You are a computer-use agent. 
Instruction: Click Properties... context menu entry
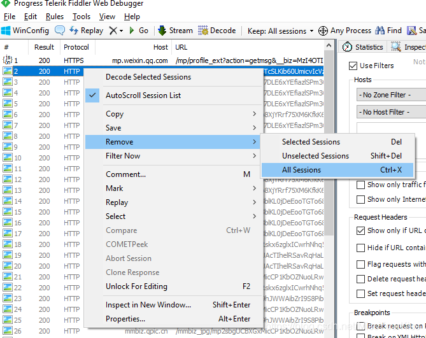[174, 319]
